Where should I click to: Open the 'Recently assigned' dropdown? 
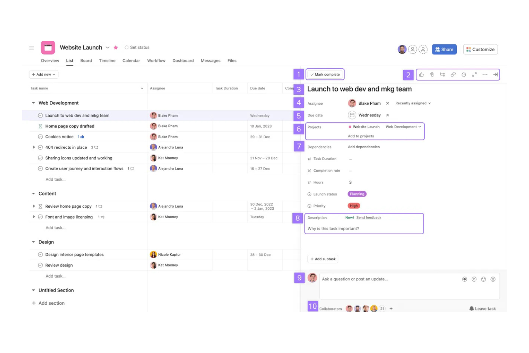[x=412, y=103]
